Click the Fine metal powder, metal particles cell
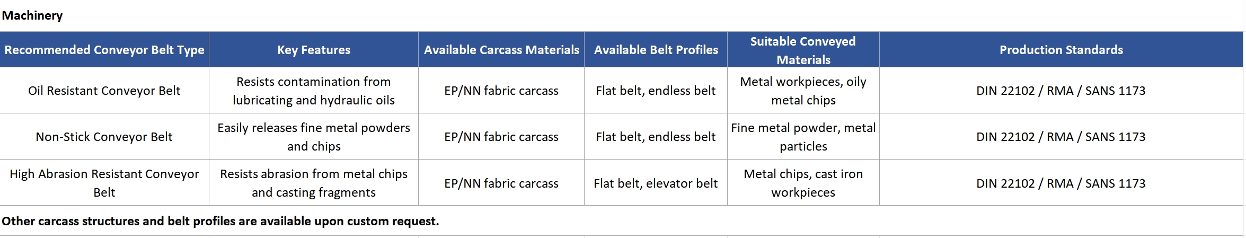Screen dimensions: 1246x238 click(803, 137)
